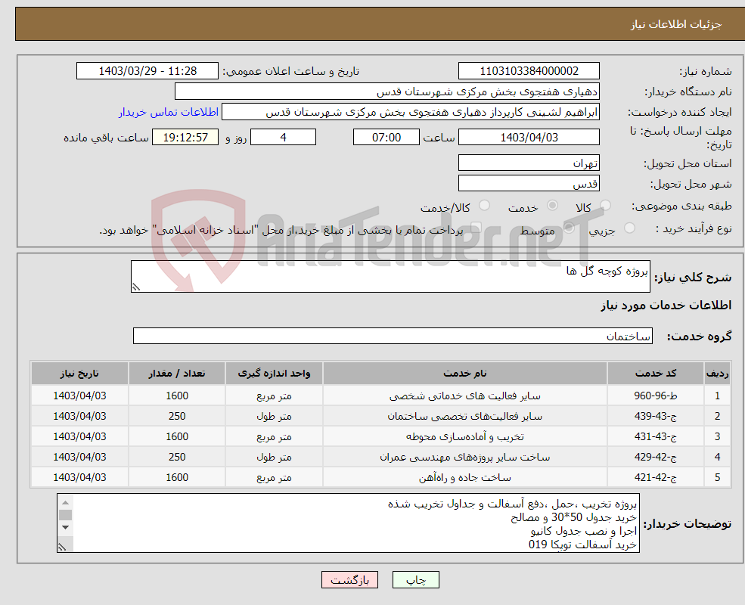
Task: Select the جزیی purchase type radio
Action: [x=629, y=228]
